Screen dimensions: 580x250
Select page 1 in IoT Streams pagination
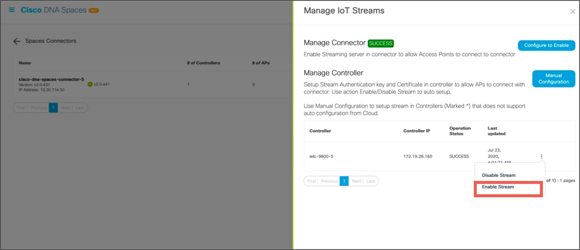(x=344, y=181)
